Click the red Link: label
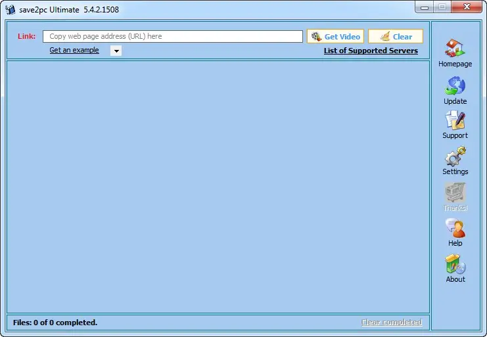 27,36
